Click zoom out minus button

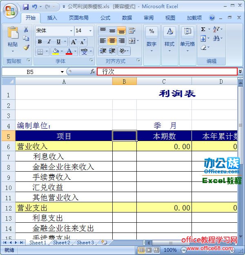coord(183,250)
